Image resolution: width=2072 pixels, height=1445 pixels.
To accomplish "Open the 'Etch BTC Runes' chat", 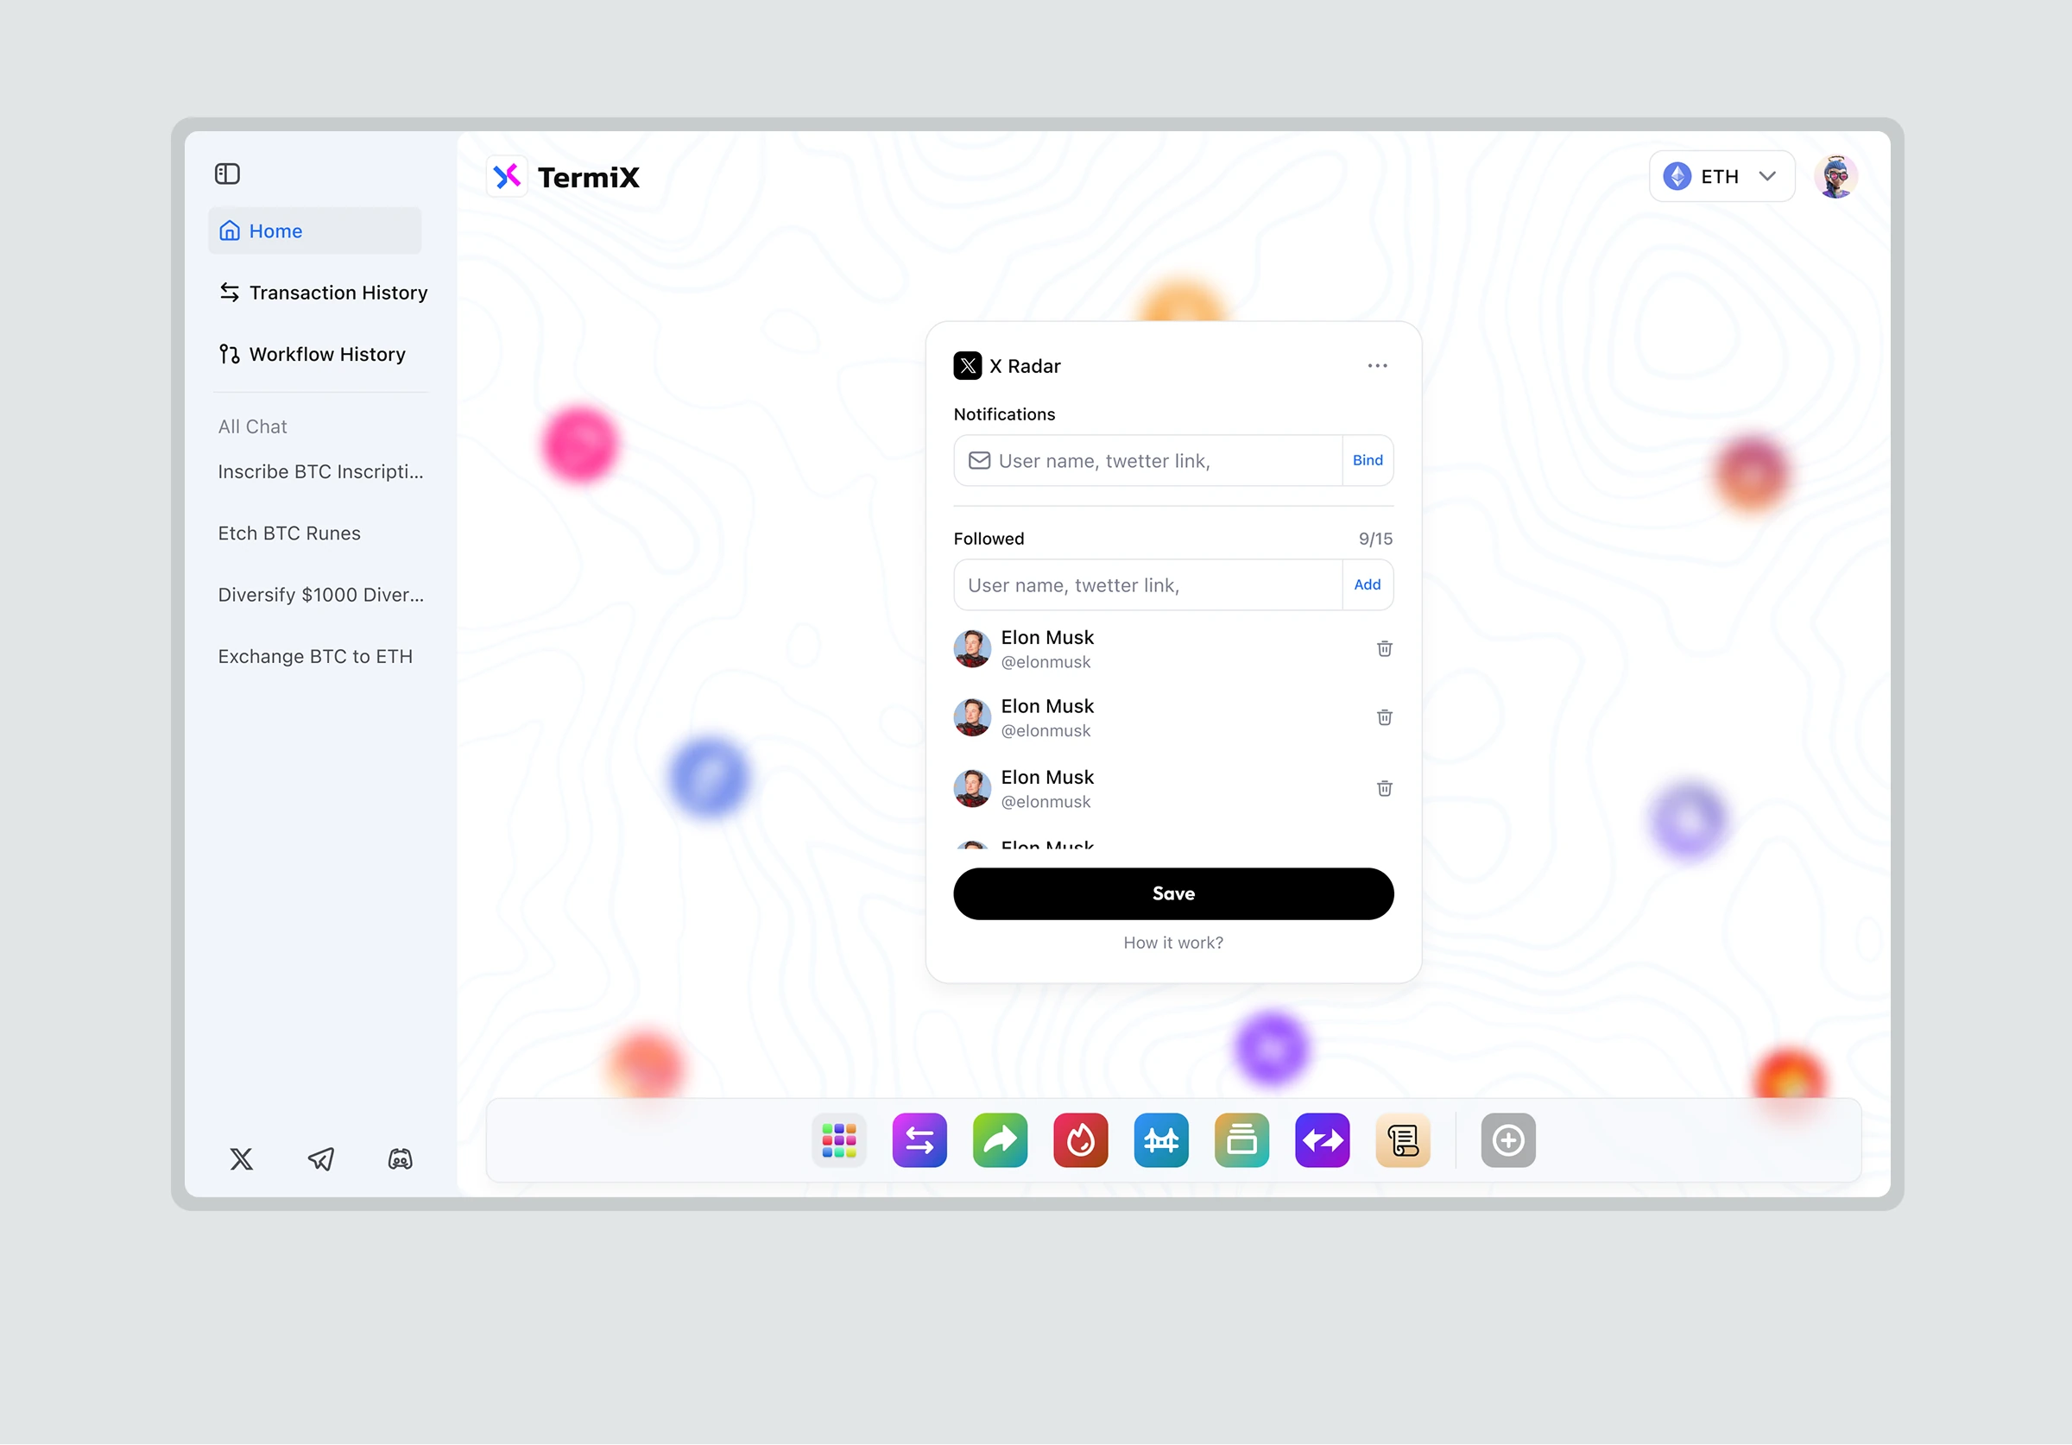I will (288, 533).
